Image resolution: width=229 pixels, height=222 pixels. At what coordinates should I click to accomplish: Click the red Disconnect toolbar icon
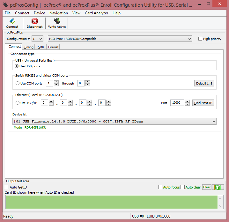coord(35,23)
